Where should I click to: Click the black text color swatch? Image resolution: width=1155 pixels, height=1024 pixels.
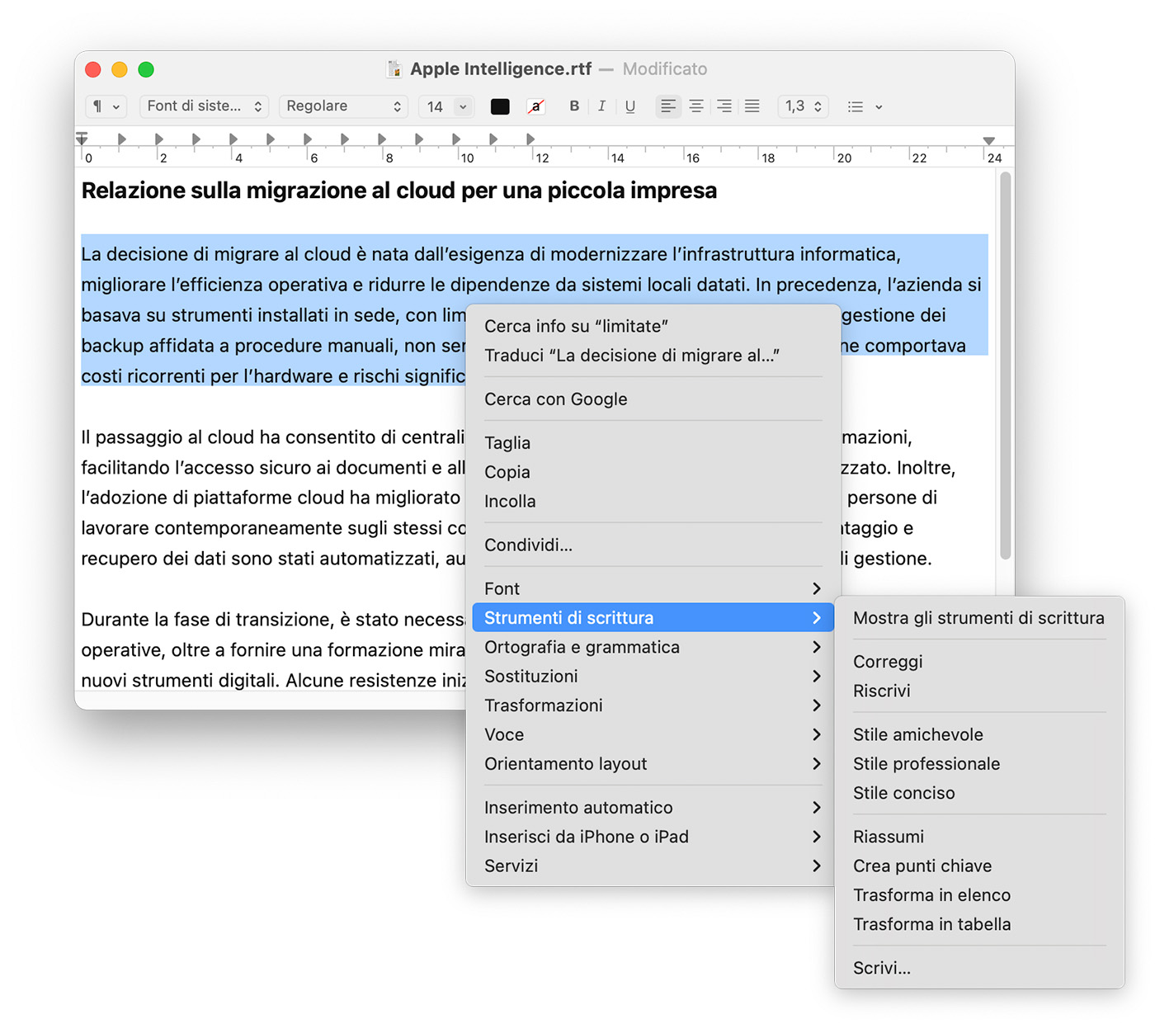click(x=500, y=106)
